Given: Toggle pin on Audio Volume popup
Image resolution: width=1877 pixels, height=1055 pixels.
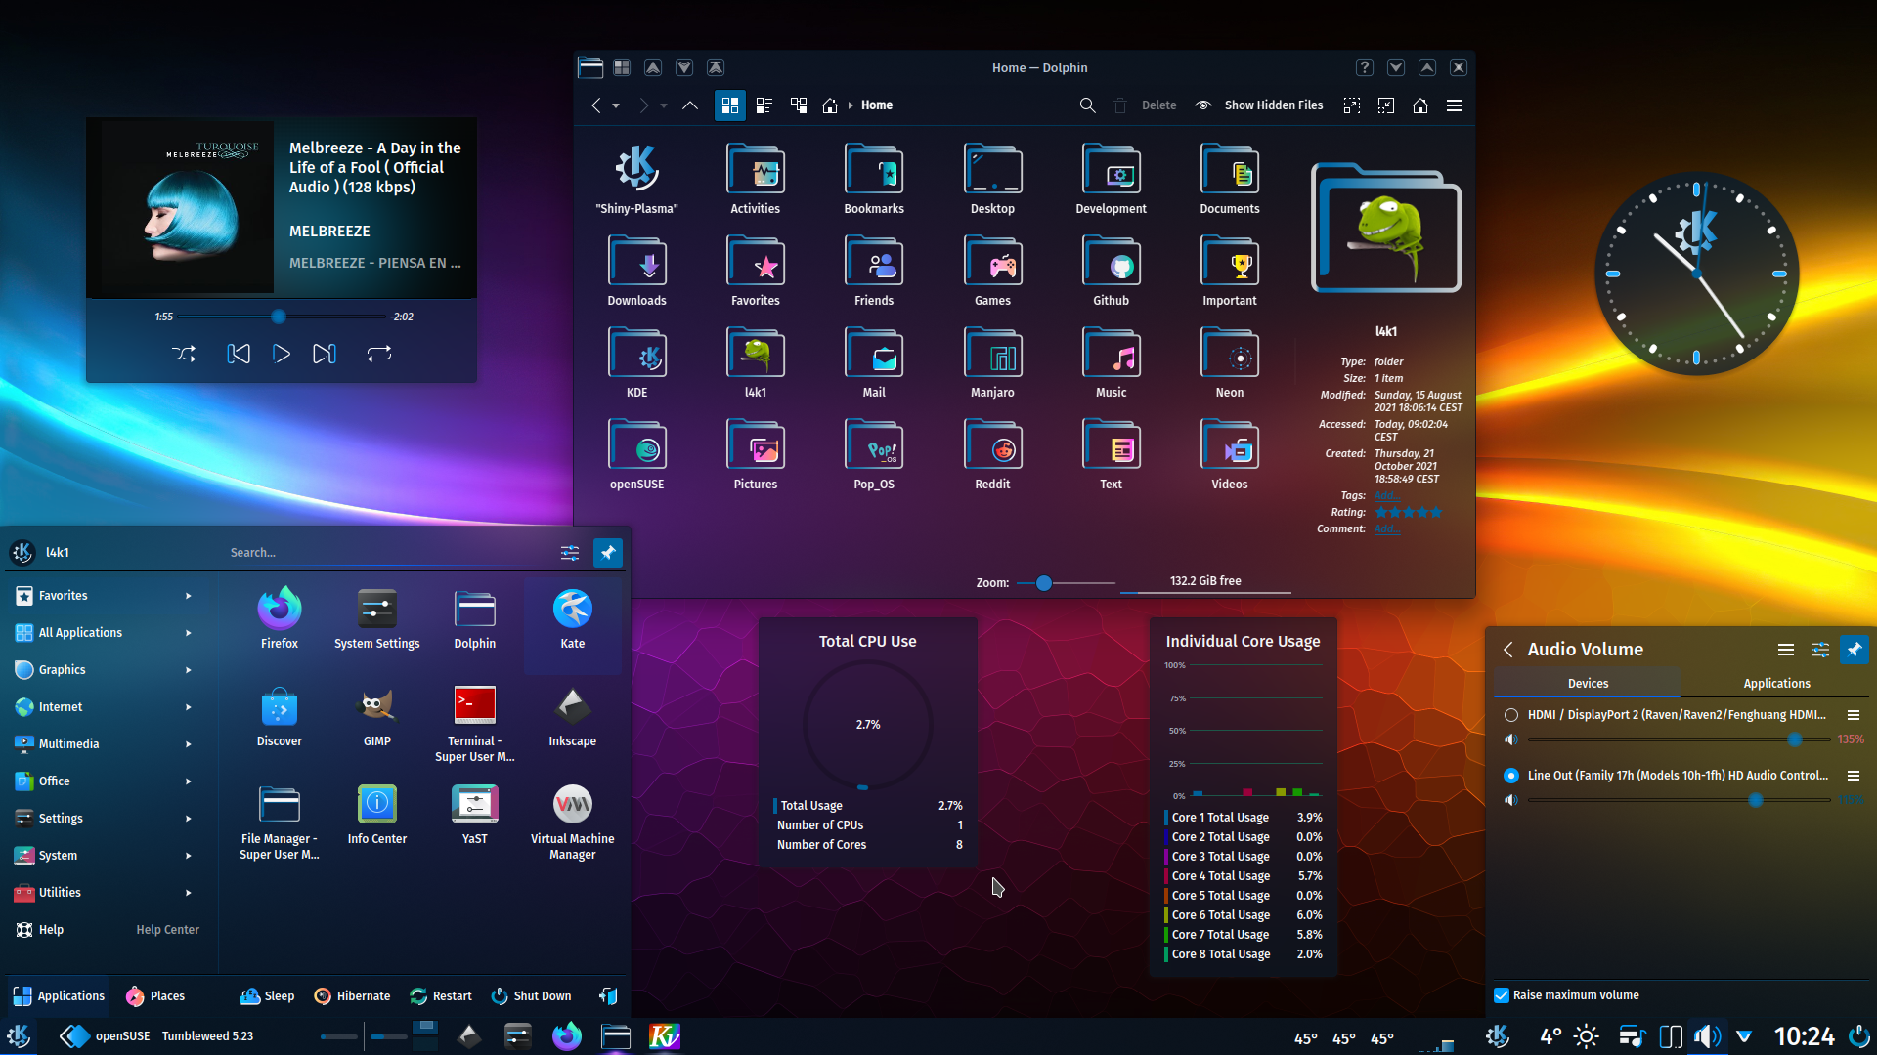Looking at the screenshot, I should pyautogui.click(x=1855, y=650).
